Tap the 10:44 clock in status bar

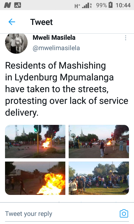[x=123, y=5]
